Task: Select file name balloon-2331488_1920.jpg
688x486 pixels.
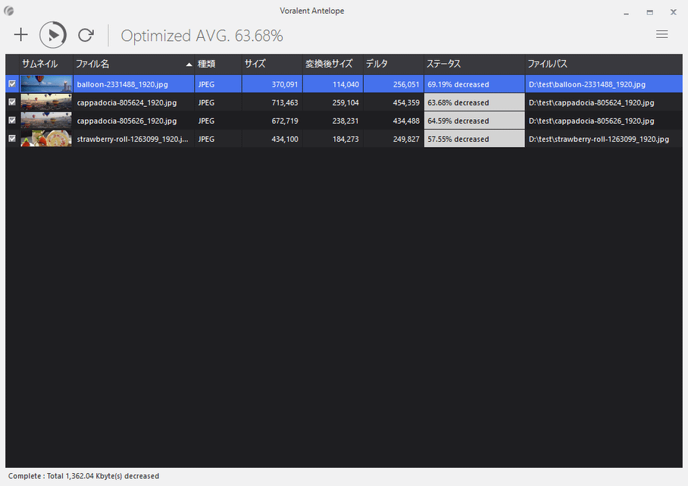Action: (123, 84)
